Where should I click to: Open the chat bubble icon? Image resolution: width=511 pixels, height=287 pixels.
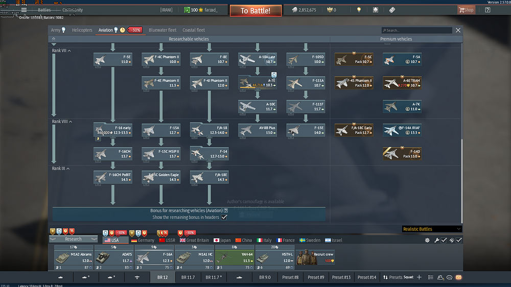pos(449,277)
